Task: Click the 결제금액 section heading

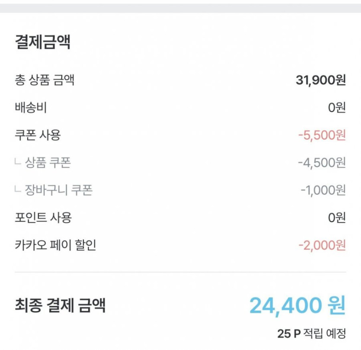Action: tap(42, 42)
